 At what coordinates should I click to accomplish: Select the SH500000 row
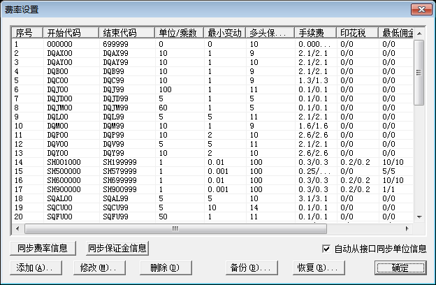212,171
